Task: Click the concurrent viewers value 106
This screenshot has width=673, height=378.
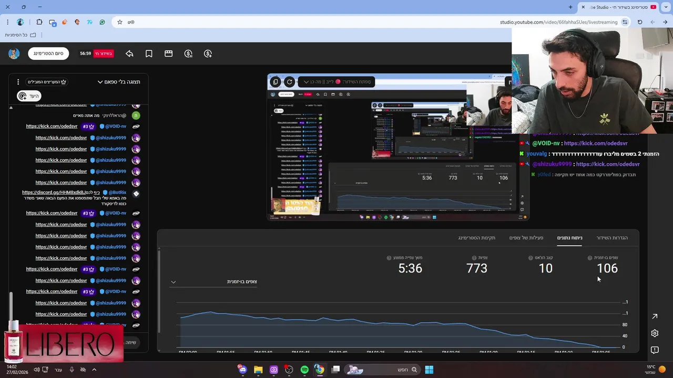Action: pyautogui.click(x=607, y=268)
